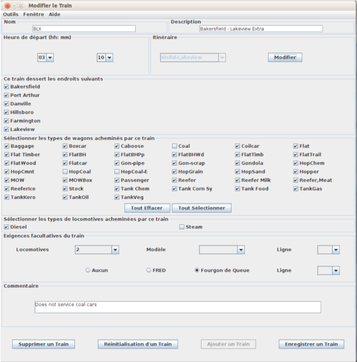
Task: Check the HopCoal car type
Action: click(x=65, y=172)
